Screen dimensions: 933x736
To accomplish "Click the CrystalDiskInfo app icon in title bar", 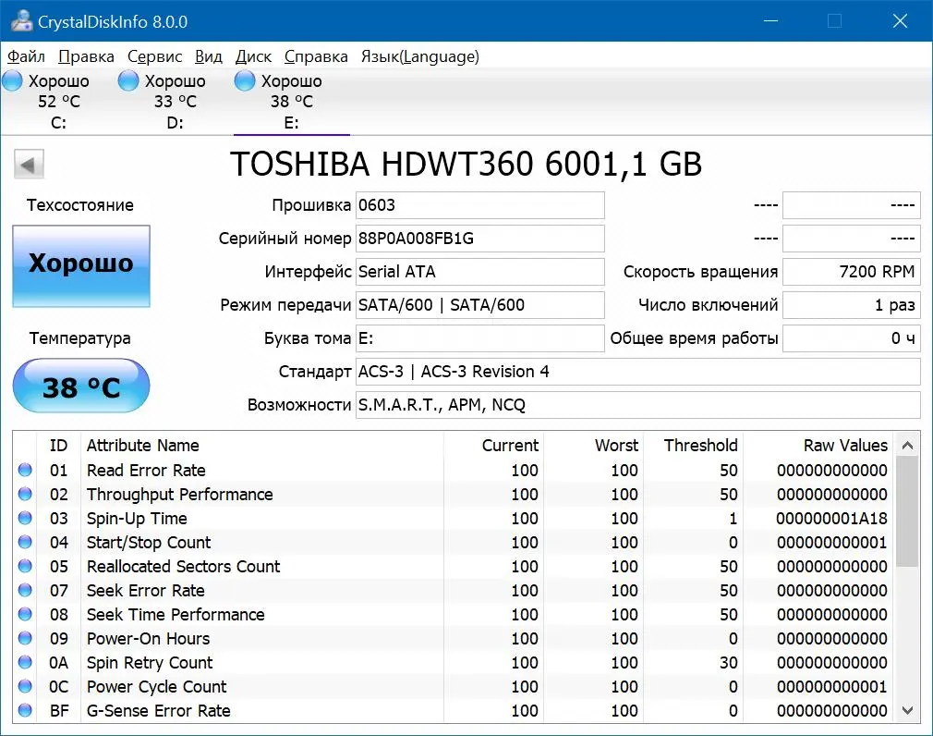I will click(x=21, y=21).
